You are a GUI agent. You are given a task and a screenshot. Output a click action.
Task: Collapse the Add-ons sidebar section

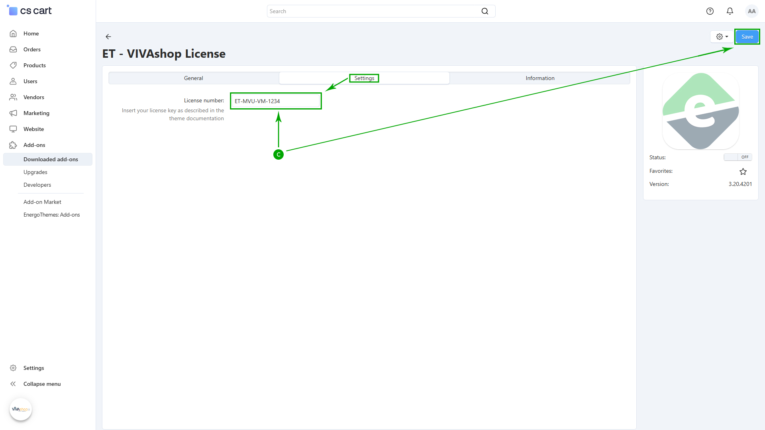click(34, 145)
